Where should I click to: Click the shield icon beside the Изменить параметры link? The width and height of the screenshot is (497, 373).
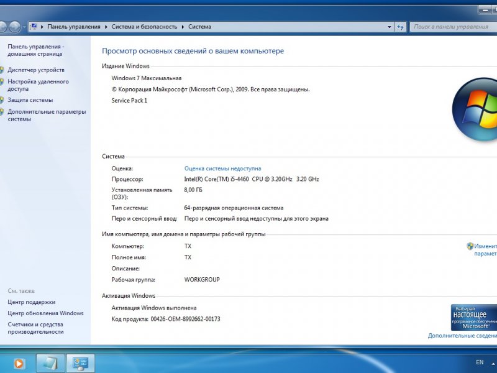coord(470,246)
